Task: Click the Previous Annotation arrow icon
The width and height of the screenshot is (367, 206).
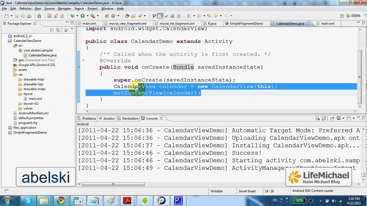Action: [198, 16]
